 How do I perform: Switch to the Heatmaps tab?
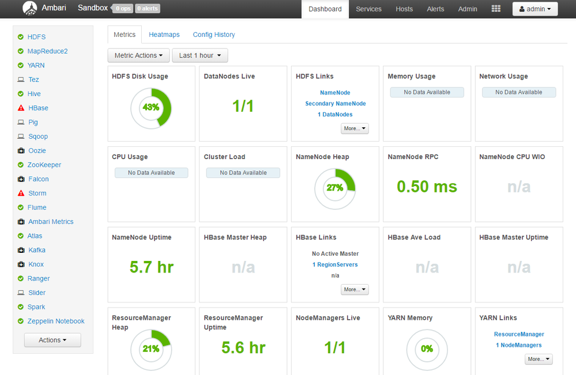tap(164, 35)
